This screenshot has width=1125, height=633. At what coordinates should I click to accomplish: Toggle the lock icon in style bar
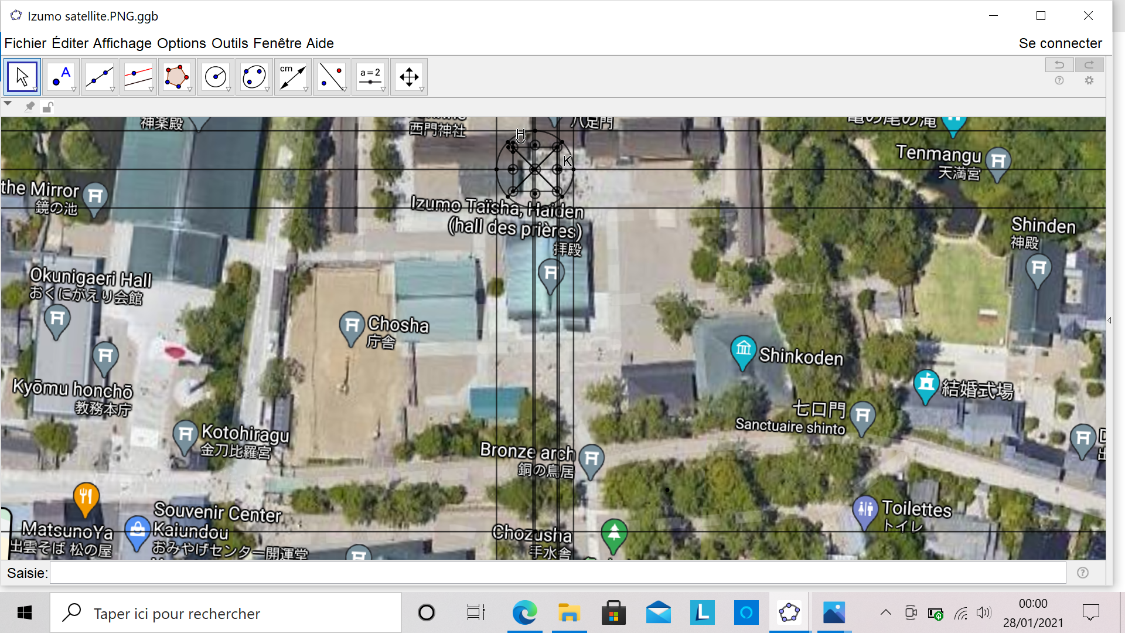click(48, 107)
